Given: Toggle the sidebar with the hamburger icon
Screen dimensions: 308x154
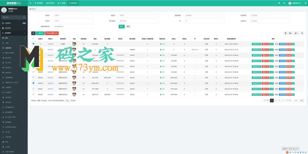Looking at the screenshot, I should [30, 3].
